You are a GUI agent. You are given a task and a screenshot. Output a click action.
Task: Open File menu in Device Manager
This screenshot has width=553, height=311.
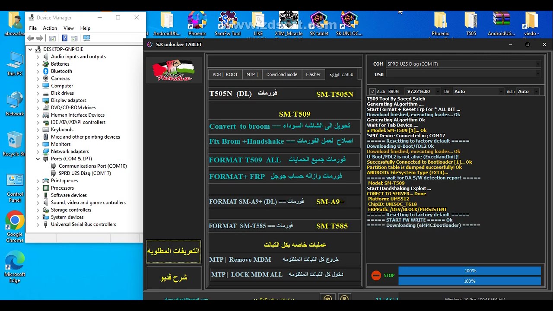click(x=33, y=28)
